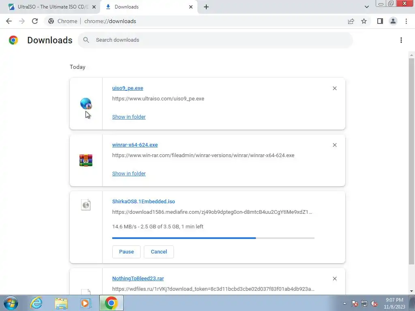
Task: Click the chrome://downloads address bar
Action: pos(196,21)
